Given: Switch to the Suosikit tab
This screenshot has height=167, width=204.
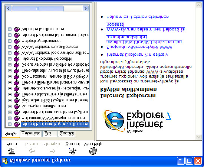Looking at the screenshot, I should 67,134.
